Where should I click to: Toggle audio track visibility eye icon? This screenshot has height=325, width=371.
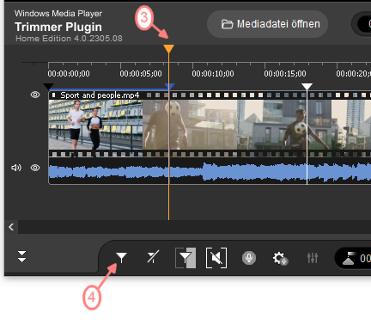coord(35,168)
